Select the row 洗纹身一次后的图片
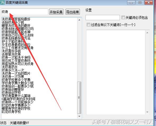This screenshot has height=126, width=156. 16,73
